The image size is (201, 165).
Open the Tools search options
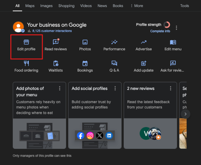click(184, 6)
